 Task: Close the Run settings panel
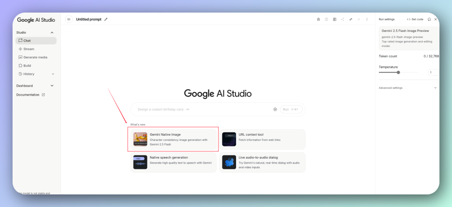coord(436,19)
